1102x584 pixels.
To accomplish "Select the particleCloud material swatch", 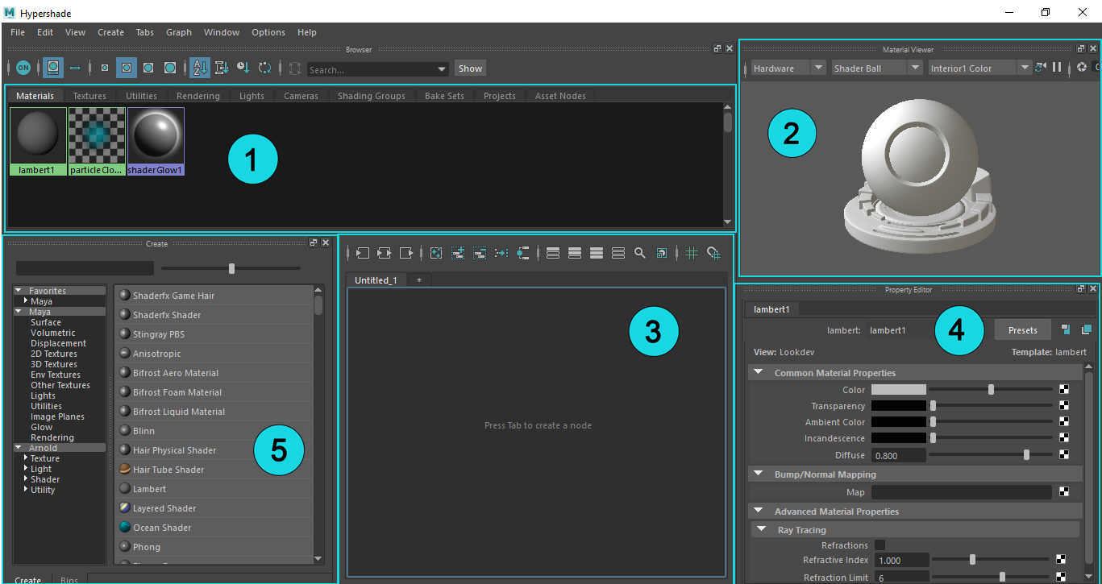I will [x=97, y=142].
